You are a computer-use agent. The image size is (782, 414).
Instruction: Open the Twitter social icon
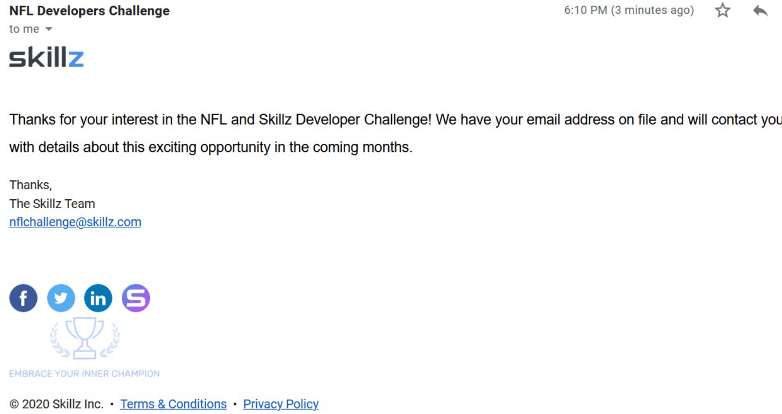click(61, 298)
